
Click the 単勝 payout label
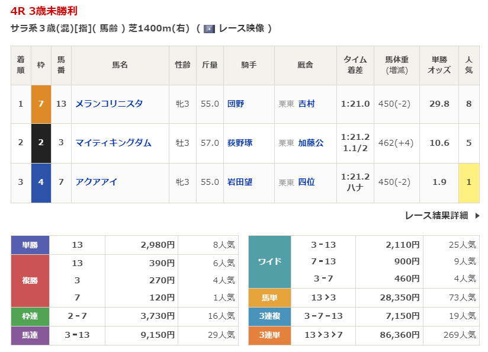click(30, 245)
